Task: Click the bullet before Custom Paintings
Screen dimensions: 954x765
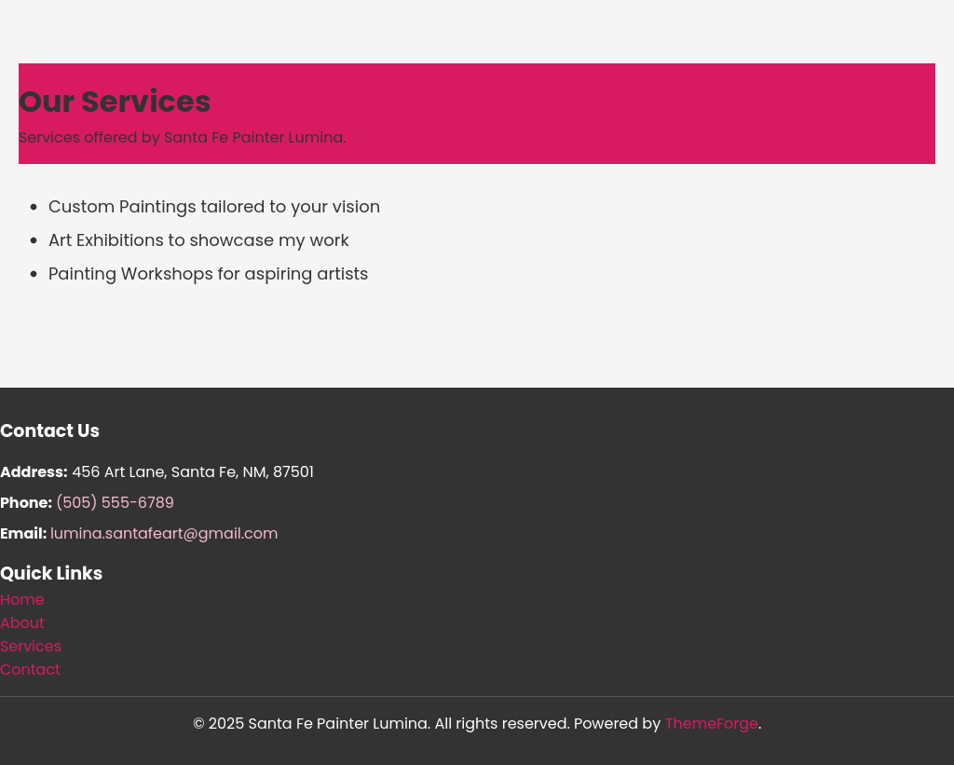Action: 34,208
